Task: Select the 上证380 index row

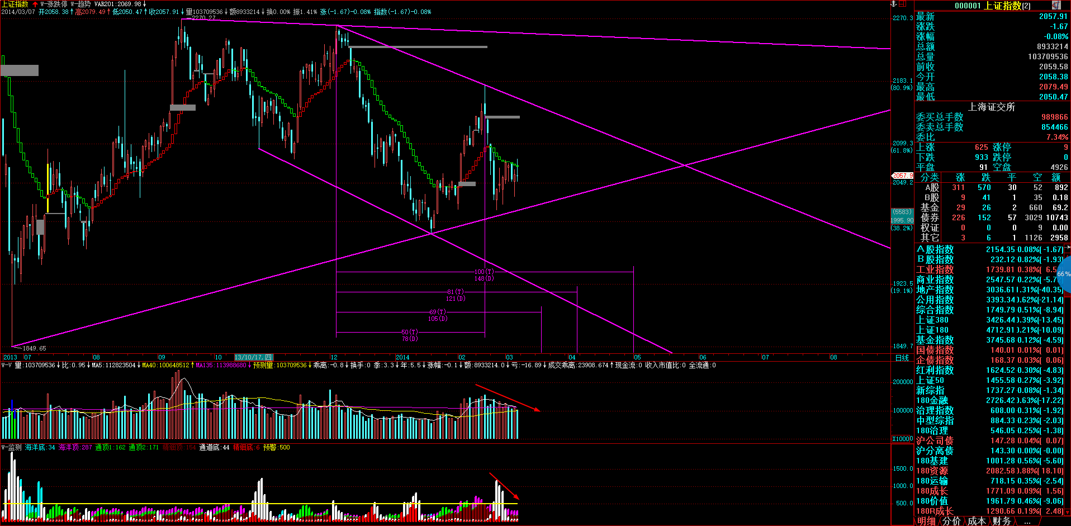Action: pyautogui.click(x=932, y=320)
